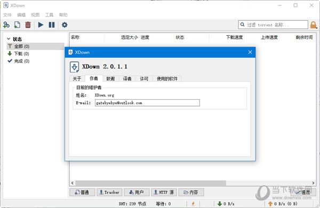
Task: Click the green download speed status indicator
Action: pos(226,204)
